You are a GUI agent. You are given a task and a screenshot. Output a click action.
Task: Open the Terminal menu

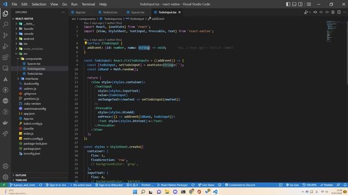coord(88,4)
